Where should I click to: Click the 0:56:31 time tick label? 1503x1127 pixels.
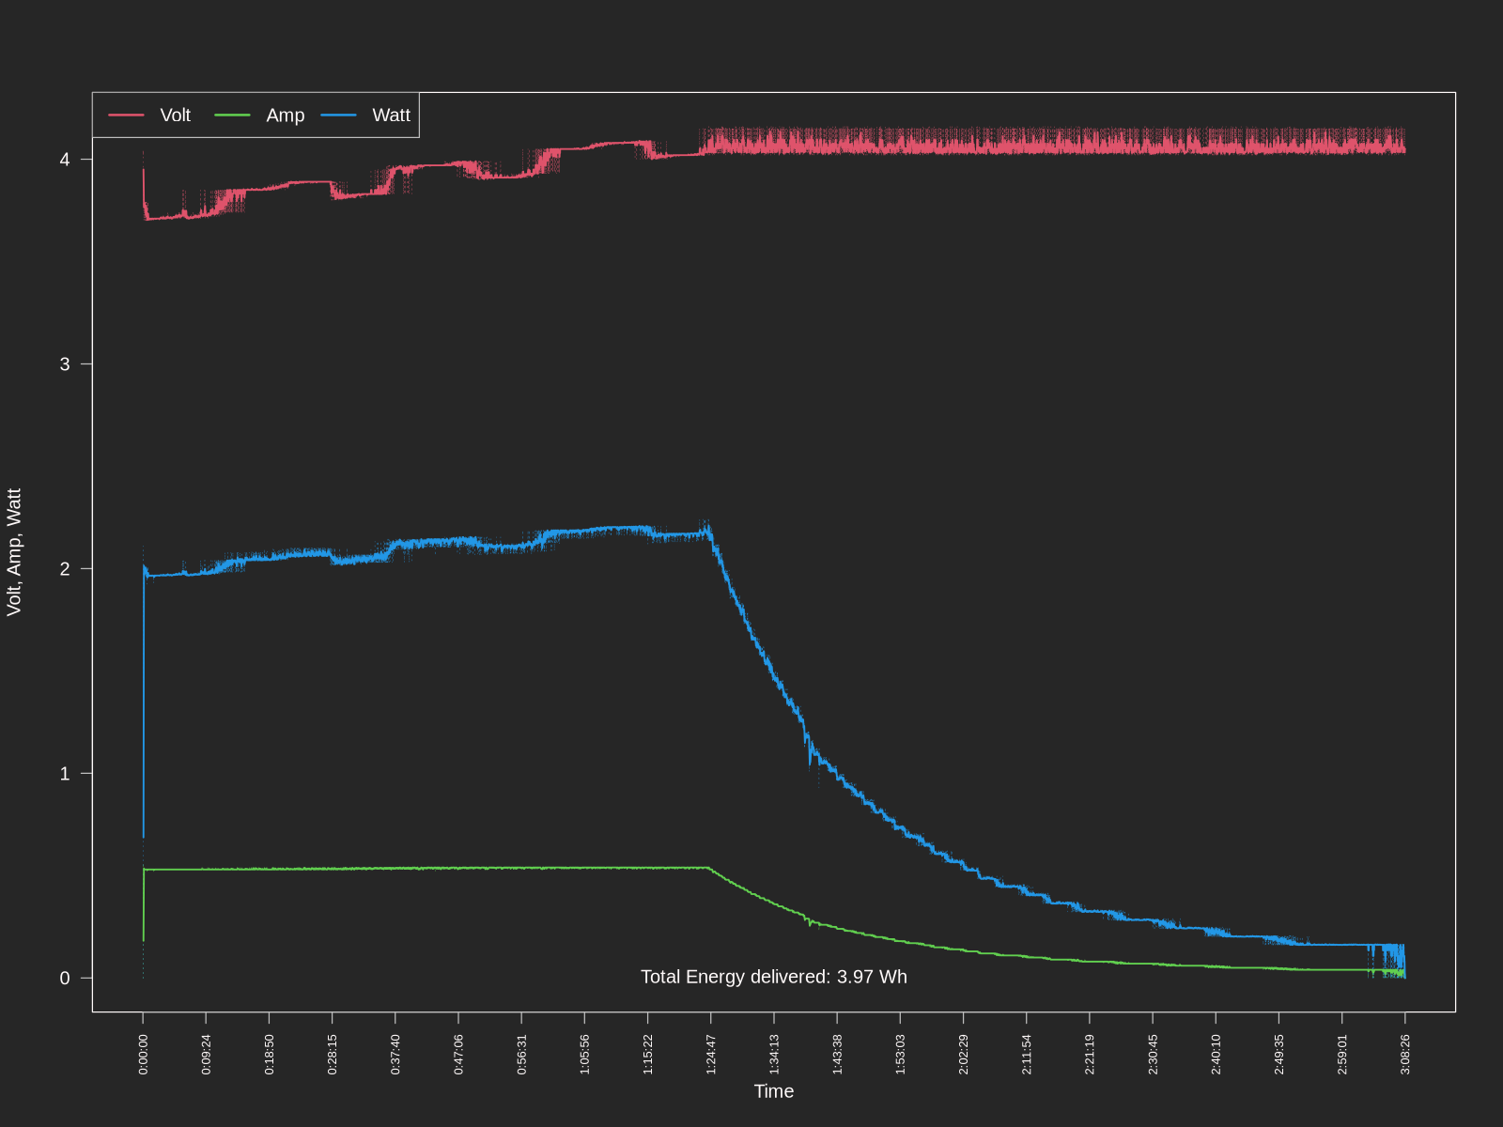(x=522, y=1055)
